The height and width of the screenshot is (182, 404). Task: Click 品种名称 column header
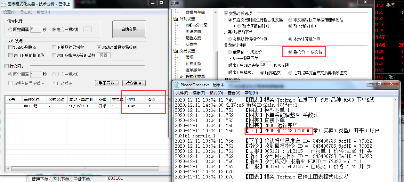34,99
